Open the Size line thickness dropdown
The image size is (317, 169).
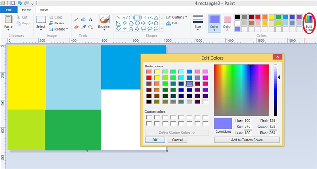(x=198, y=23)
